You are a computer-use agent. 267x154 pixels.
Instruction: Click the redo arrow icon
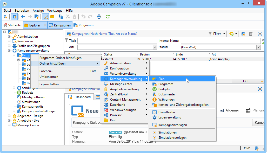point(90,17)
